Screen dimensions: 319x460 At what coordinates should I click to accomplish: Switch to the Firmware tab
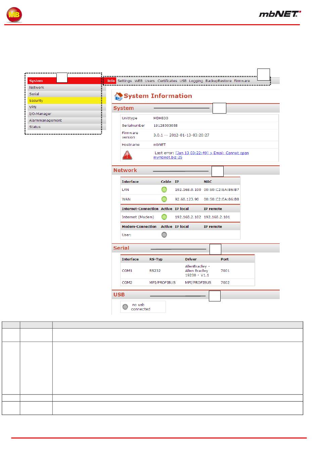242,81
